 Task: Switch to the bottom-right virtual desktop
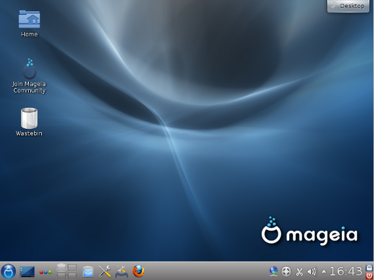click(x=72, y=275)
